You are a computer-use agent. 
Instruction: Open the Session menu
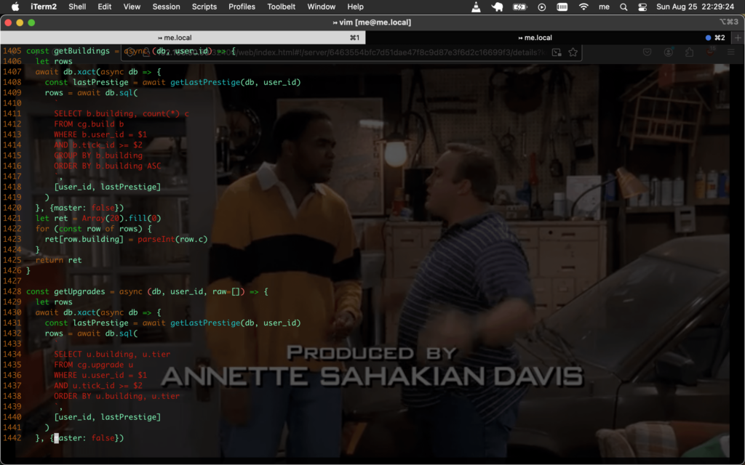166,7
